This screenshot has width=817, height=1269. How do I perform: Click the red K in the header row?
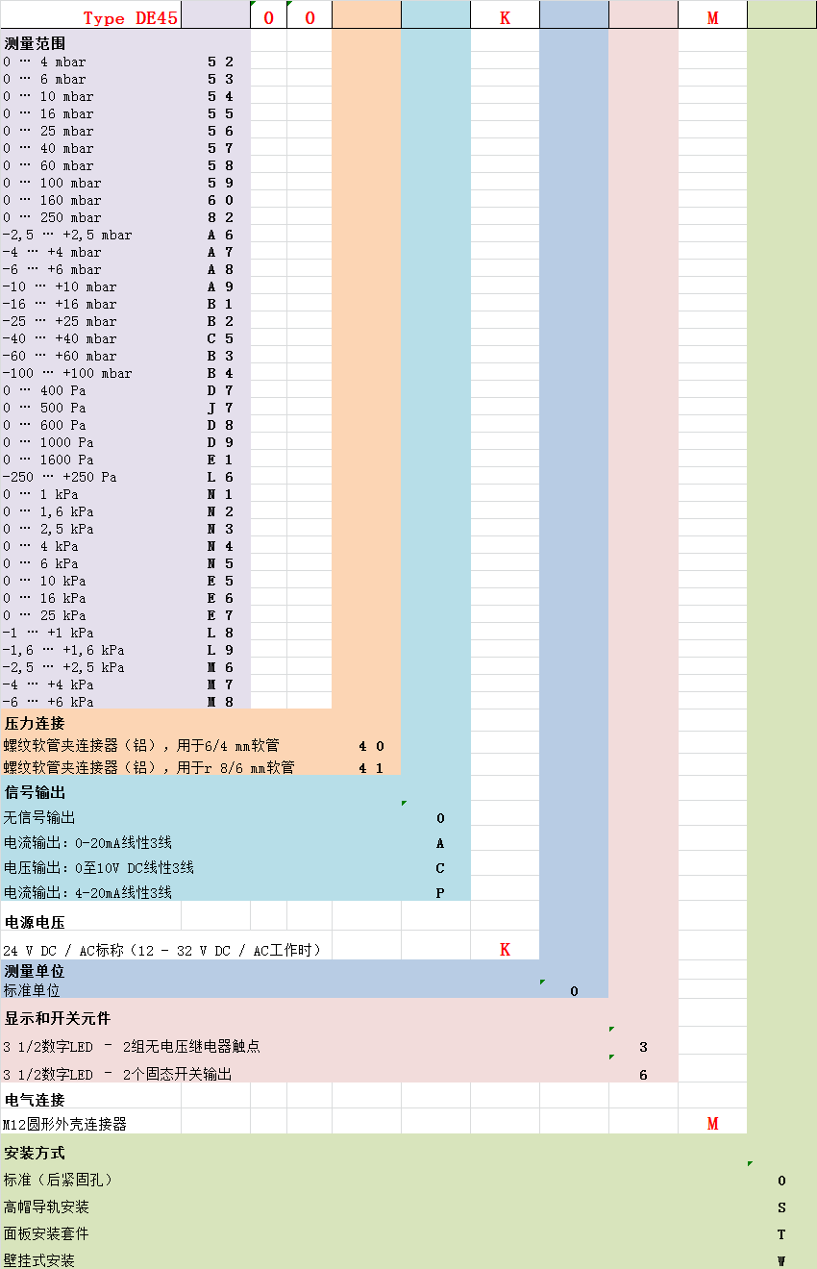click(505, 18)
